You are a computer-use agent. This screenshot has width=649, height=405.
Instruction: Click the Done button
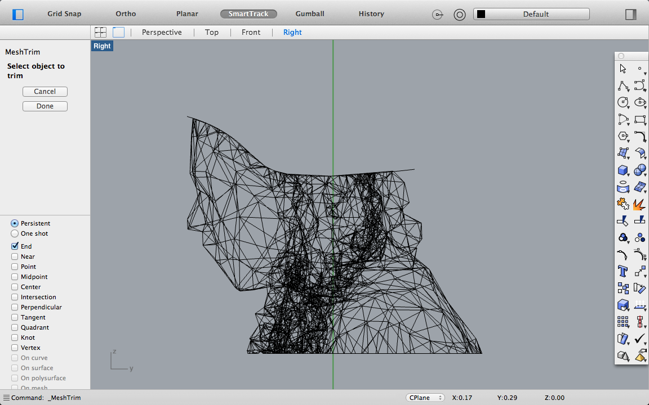[45, 106]
